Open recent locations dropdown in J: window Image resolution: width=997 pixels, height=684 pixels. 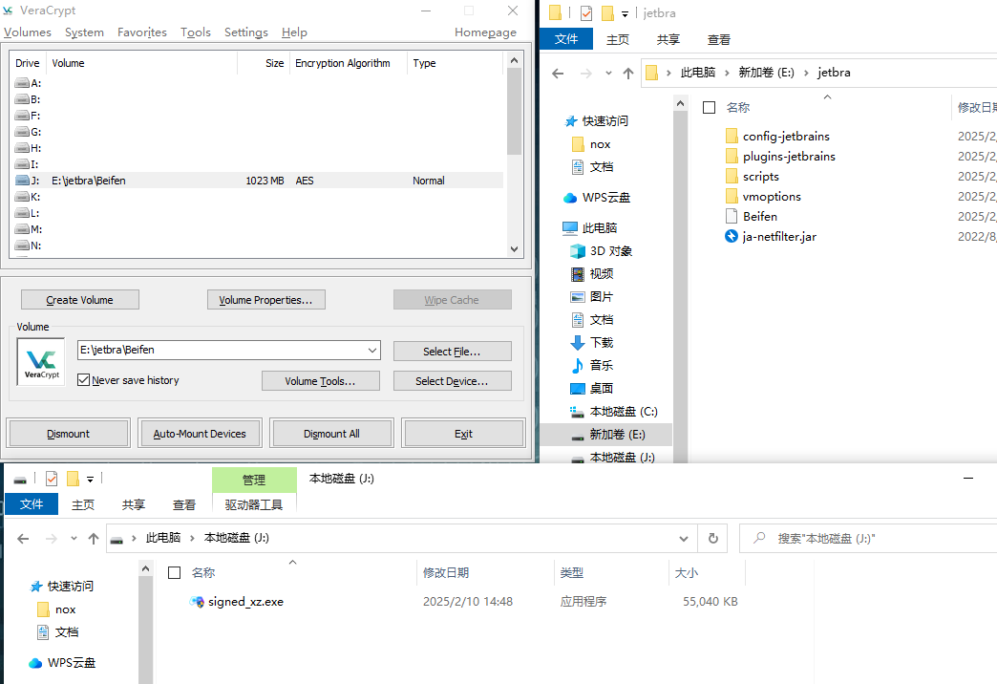pos(74,539)
